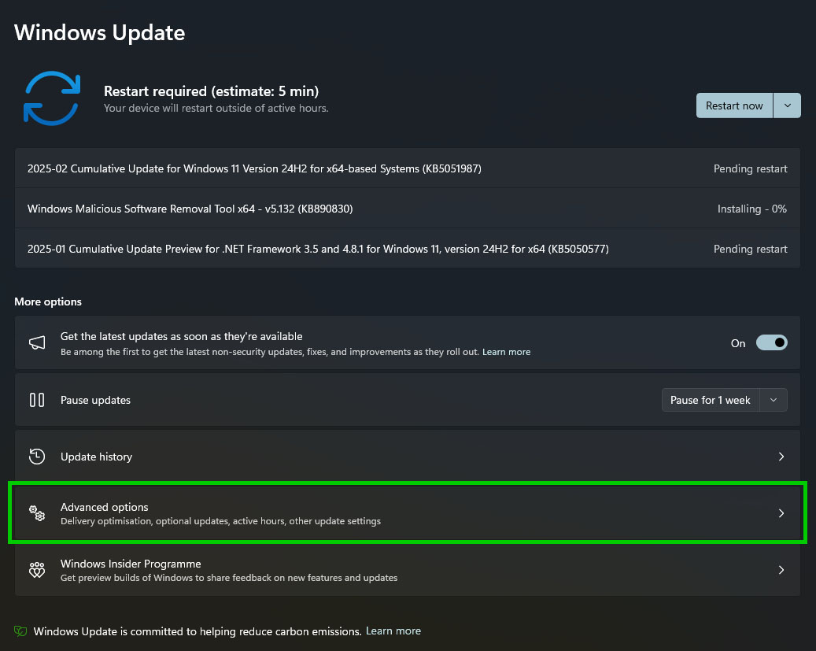
Task: Click the pause icon beside Pause updates
Action: [x=37, y=400]
